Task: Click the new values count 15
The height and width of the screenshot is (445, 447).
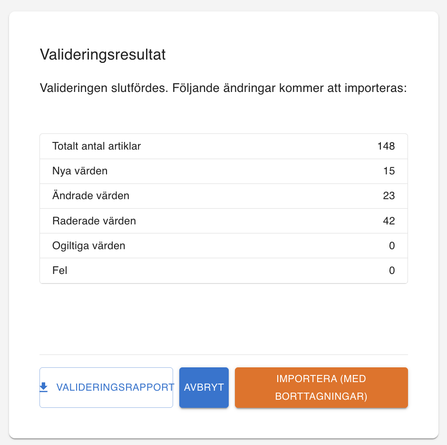Action: [x=389, y=171]
